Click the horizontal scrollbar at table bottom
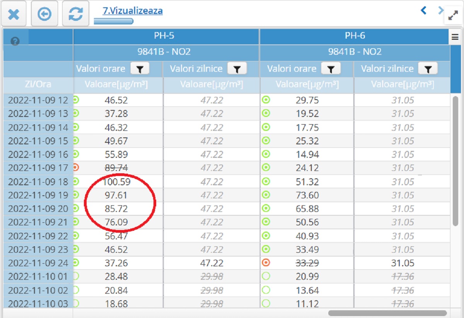Viewport: 464px width, 318px height. point(387,313)
